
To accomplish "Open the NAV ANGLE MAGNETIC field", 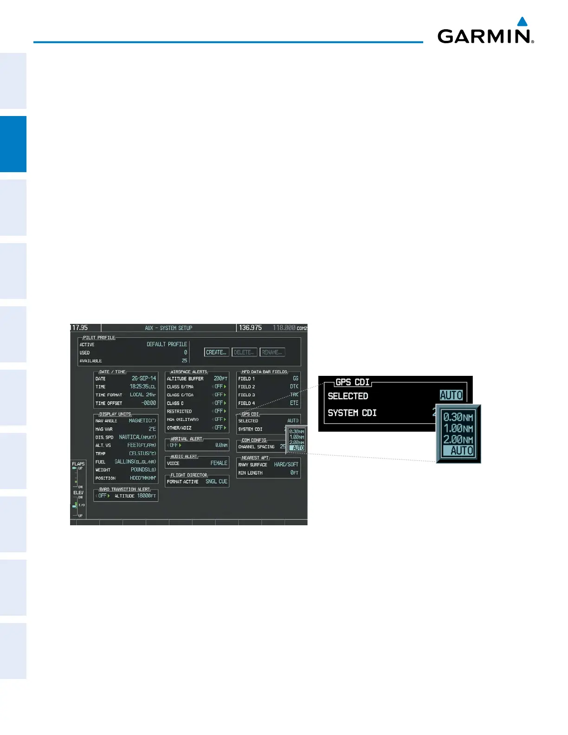I will pyautogui.click(x=142, y=421).
